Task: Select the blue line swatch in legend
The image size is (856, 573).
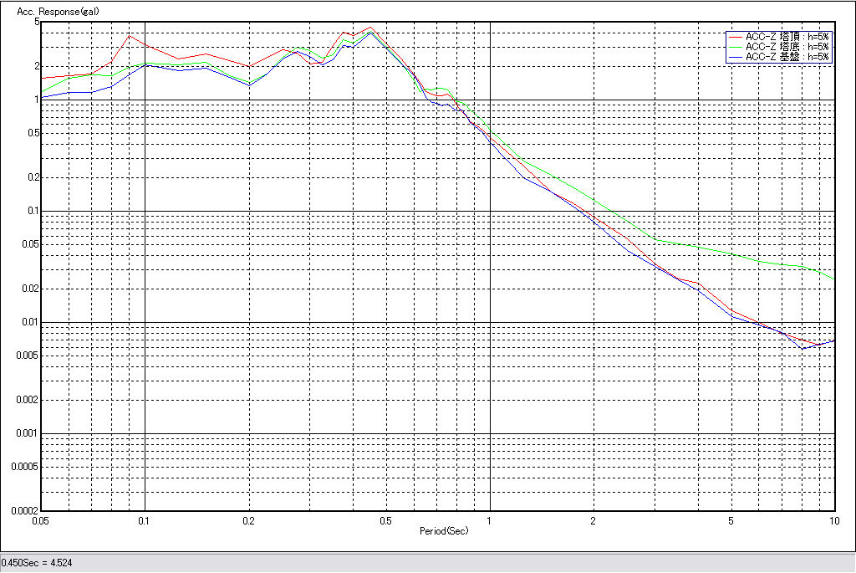Action: 735,57
